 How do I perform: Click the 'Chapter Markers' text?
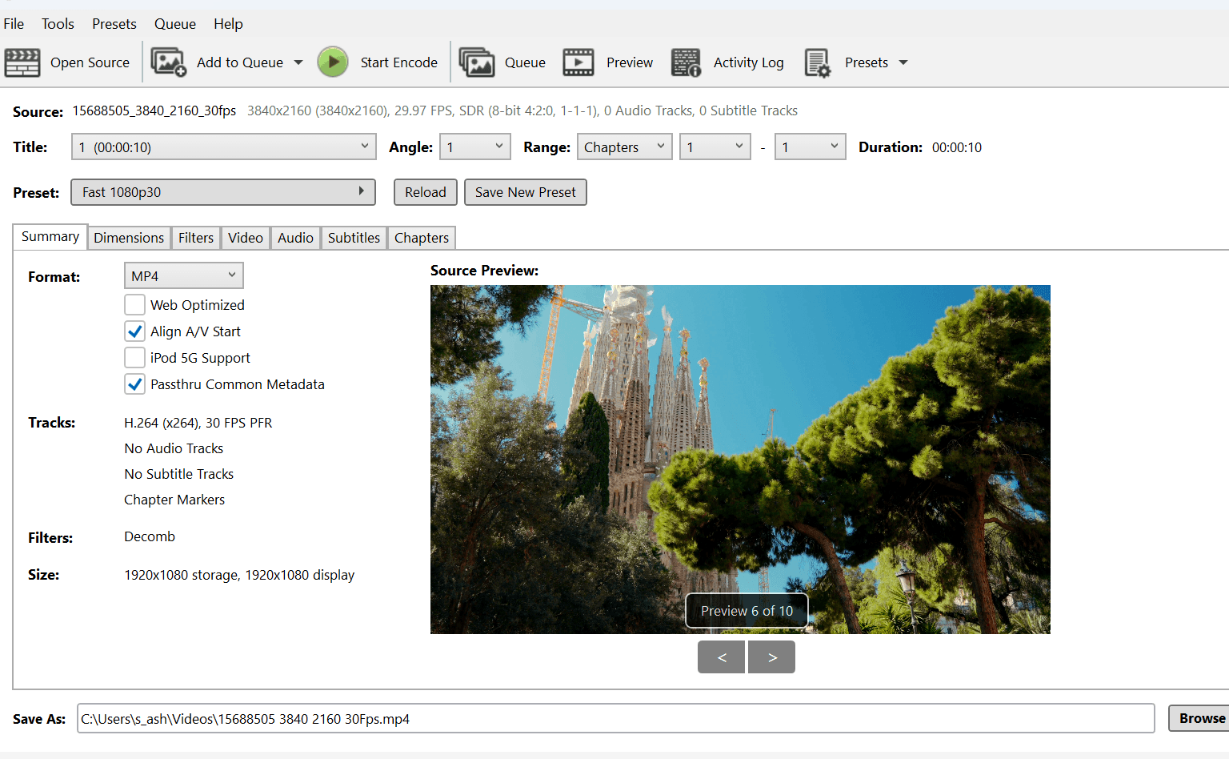tap(174, 500)
